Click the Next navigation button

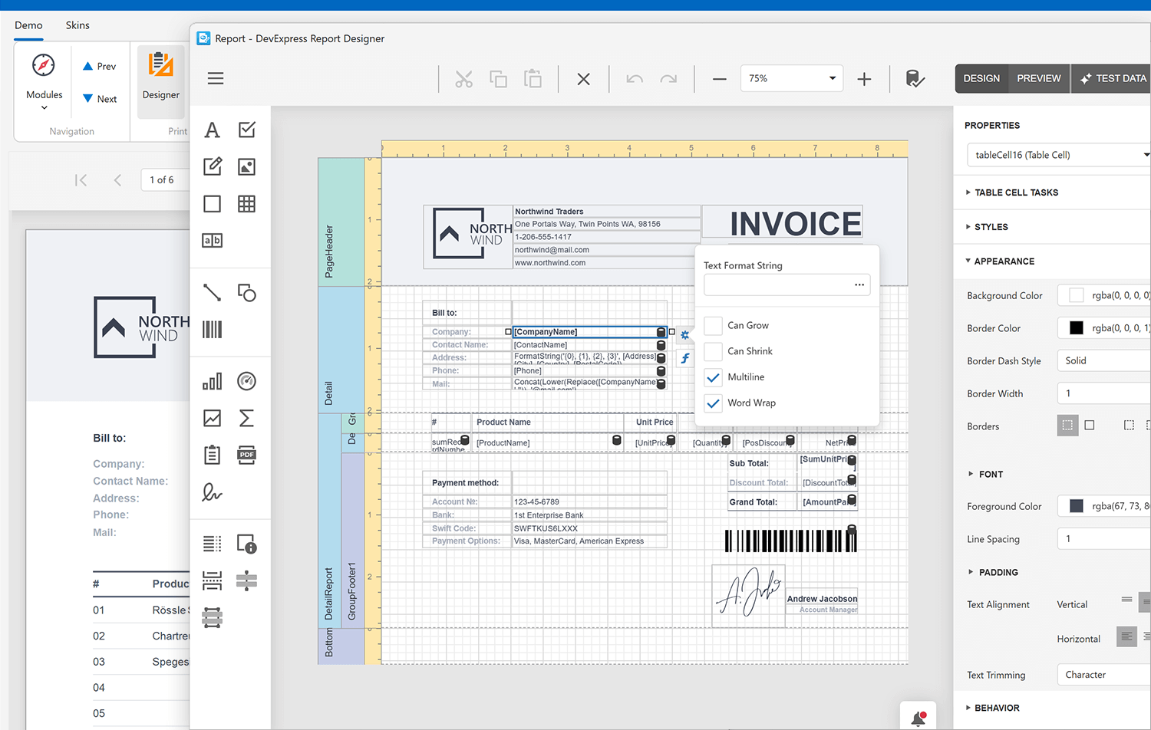click(100, 99)
